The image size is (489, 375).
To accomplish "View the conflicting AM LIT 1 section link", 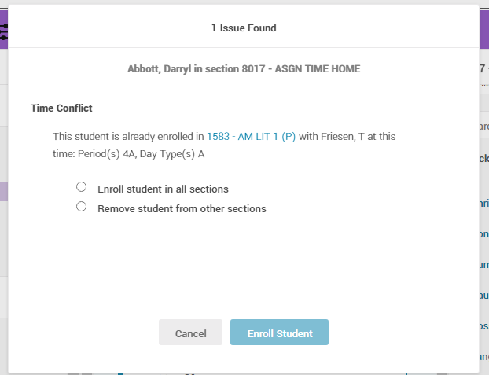I will [251, 136].
